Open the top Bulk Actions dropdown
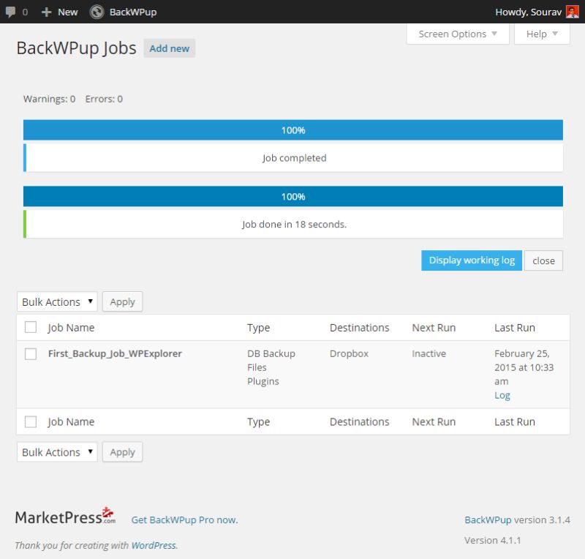585x559 pixels. coord(57,301)
